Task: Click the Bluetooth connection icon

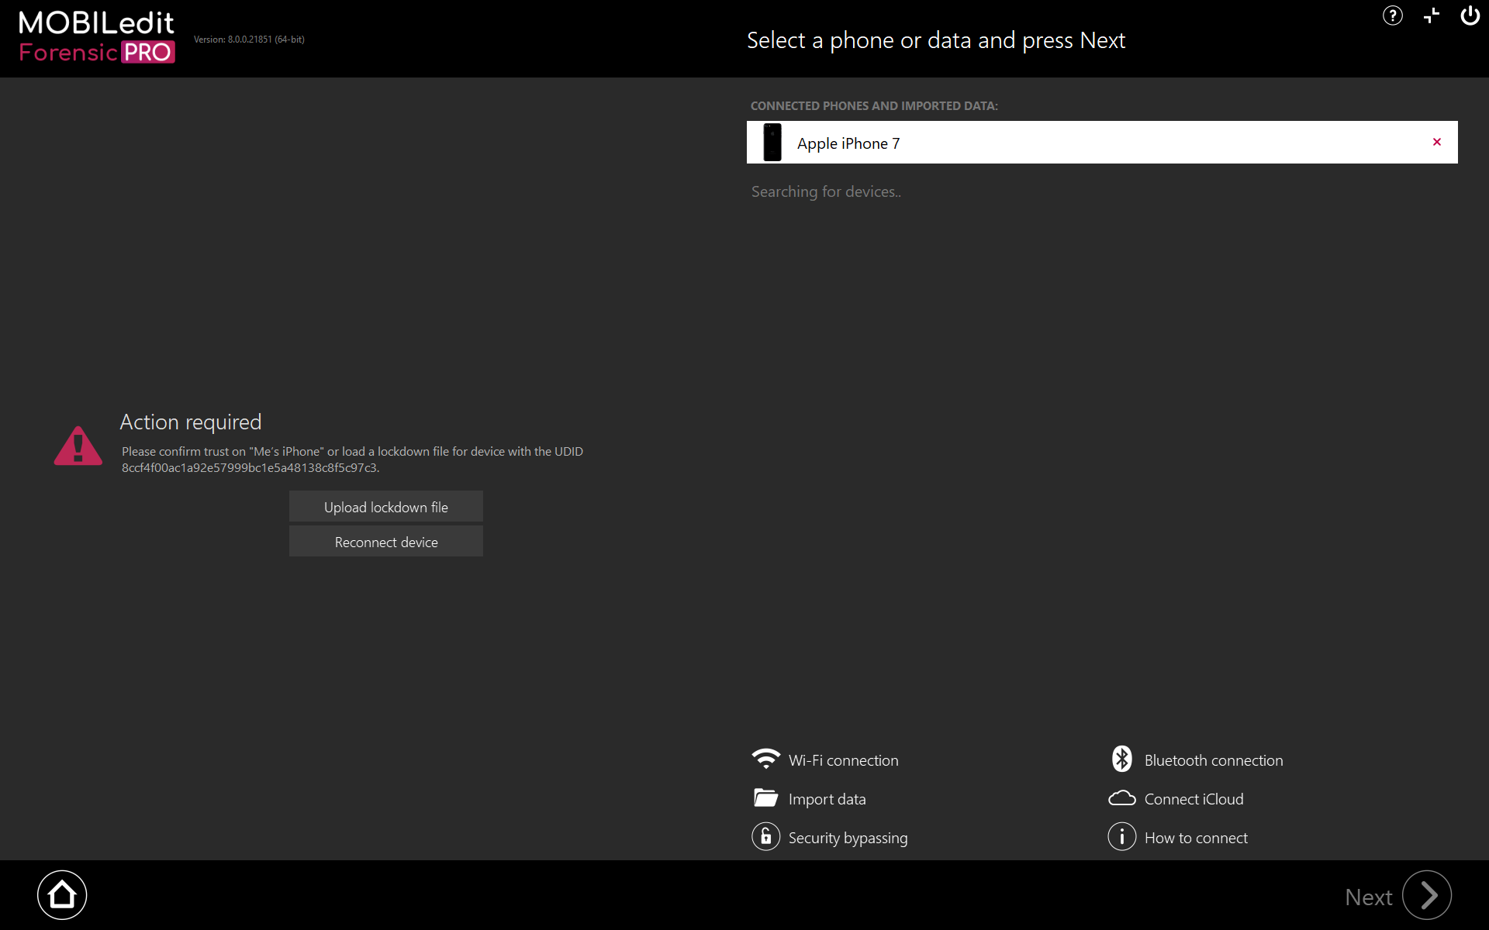Action: [1121, 759]
